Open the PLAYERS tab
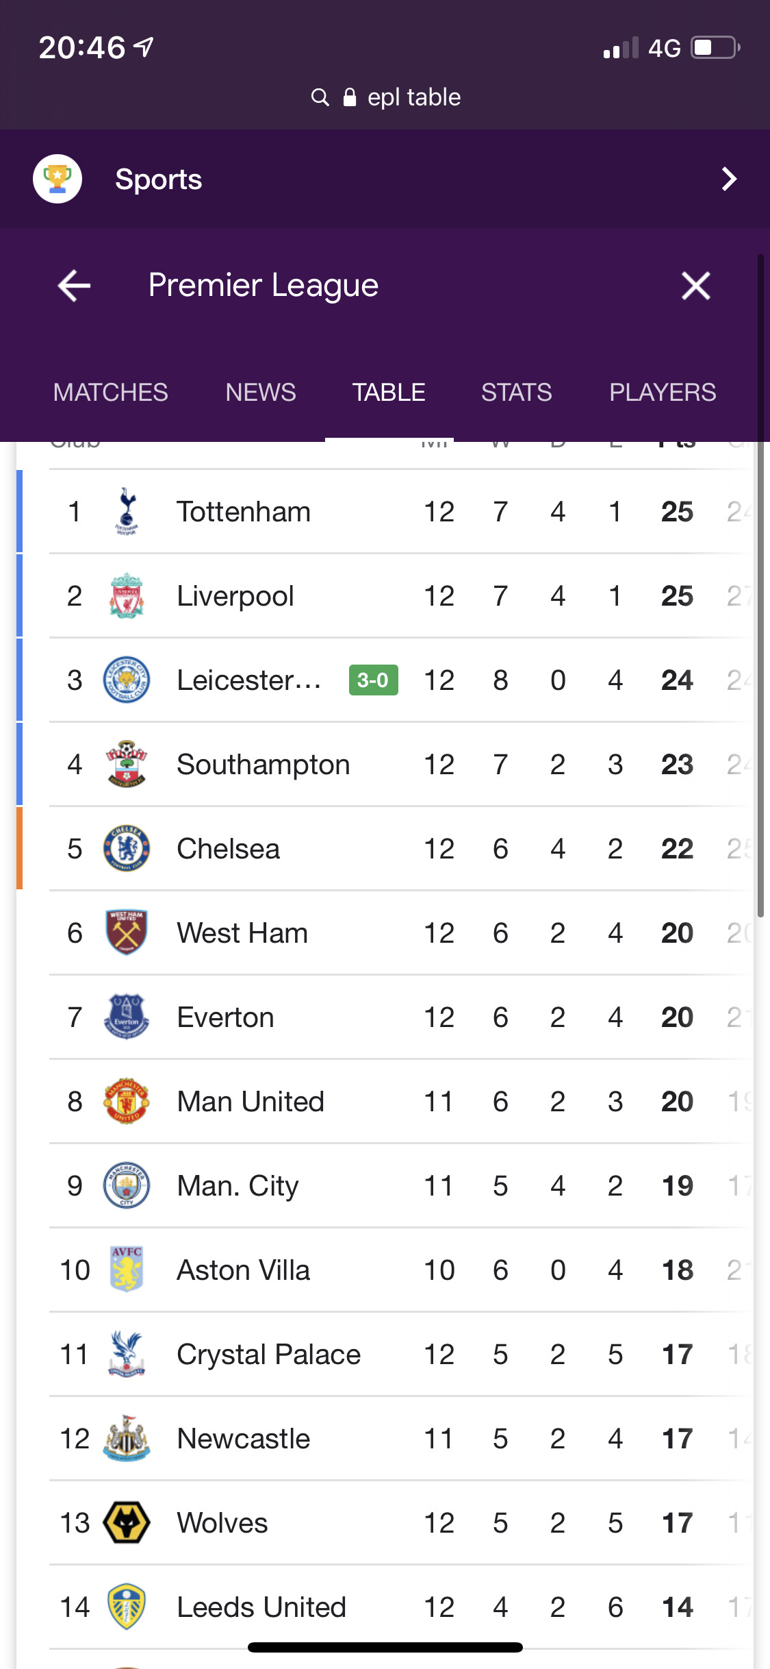Image resolution: width=770 pixels, height=1669 pixels. coord(662,393)
